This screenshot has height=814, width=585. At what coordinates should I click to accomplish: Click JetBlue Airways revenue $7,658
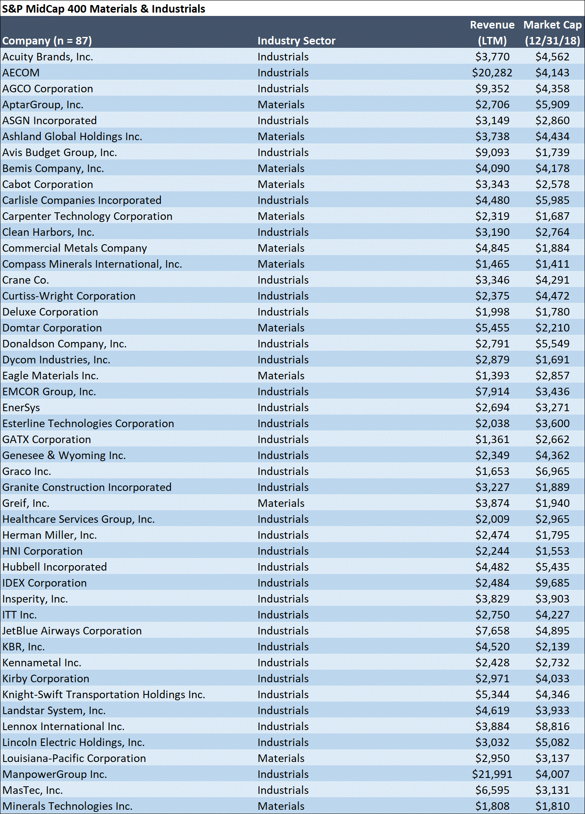tap(492, 631)
